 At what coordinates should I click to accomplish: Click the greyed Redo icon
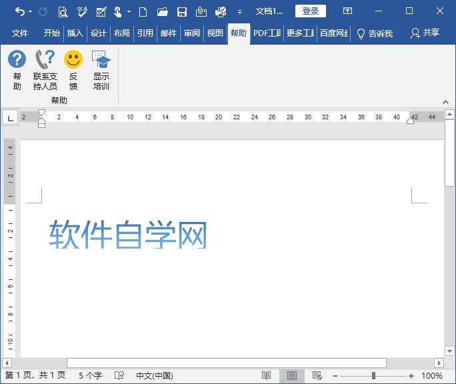click(43, 11)
